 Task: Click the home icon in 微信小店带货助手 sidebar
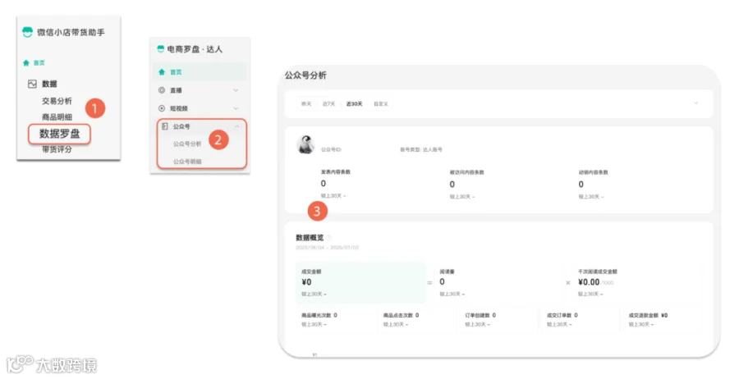[x=26, y=62]
